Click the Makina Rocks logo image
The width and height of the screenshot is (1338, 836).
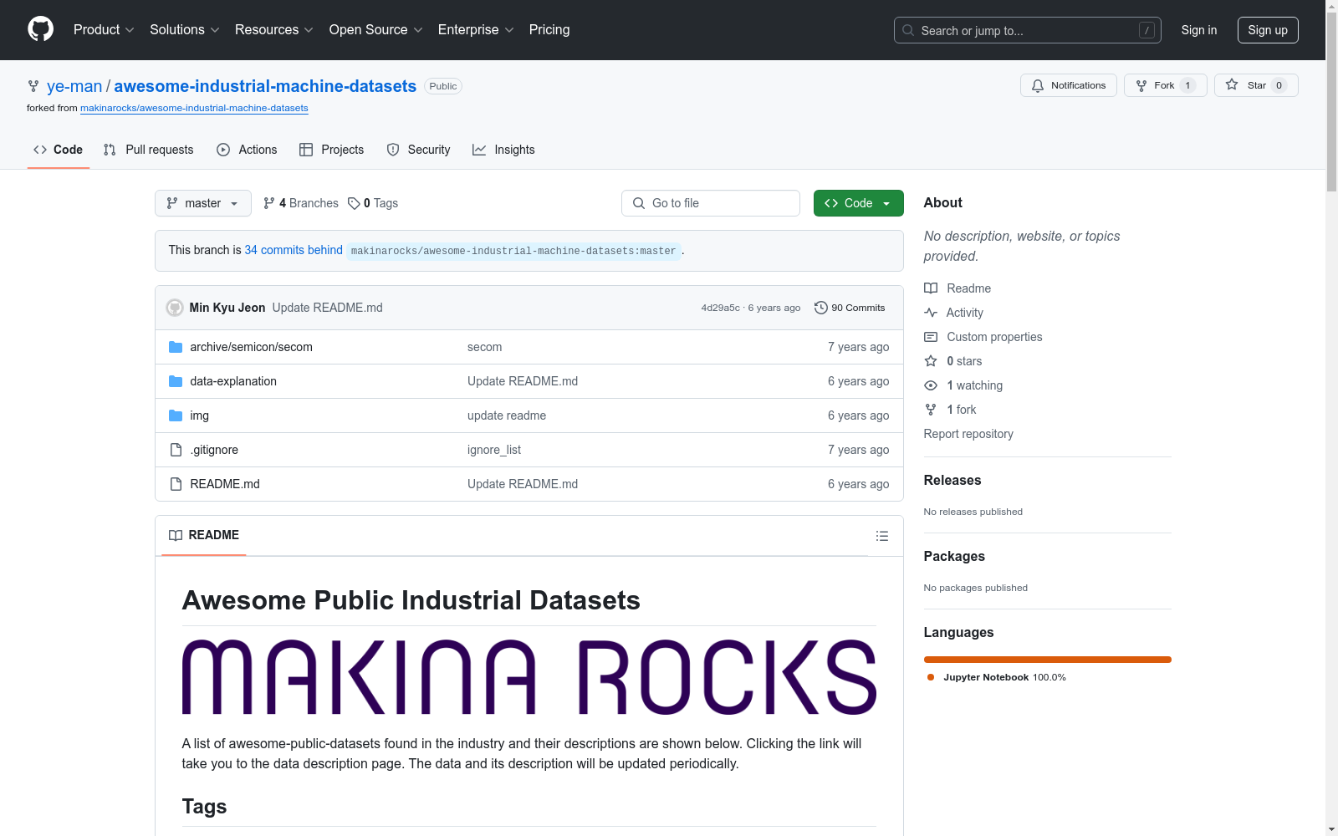[529, 677]
